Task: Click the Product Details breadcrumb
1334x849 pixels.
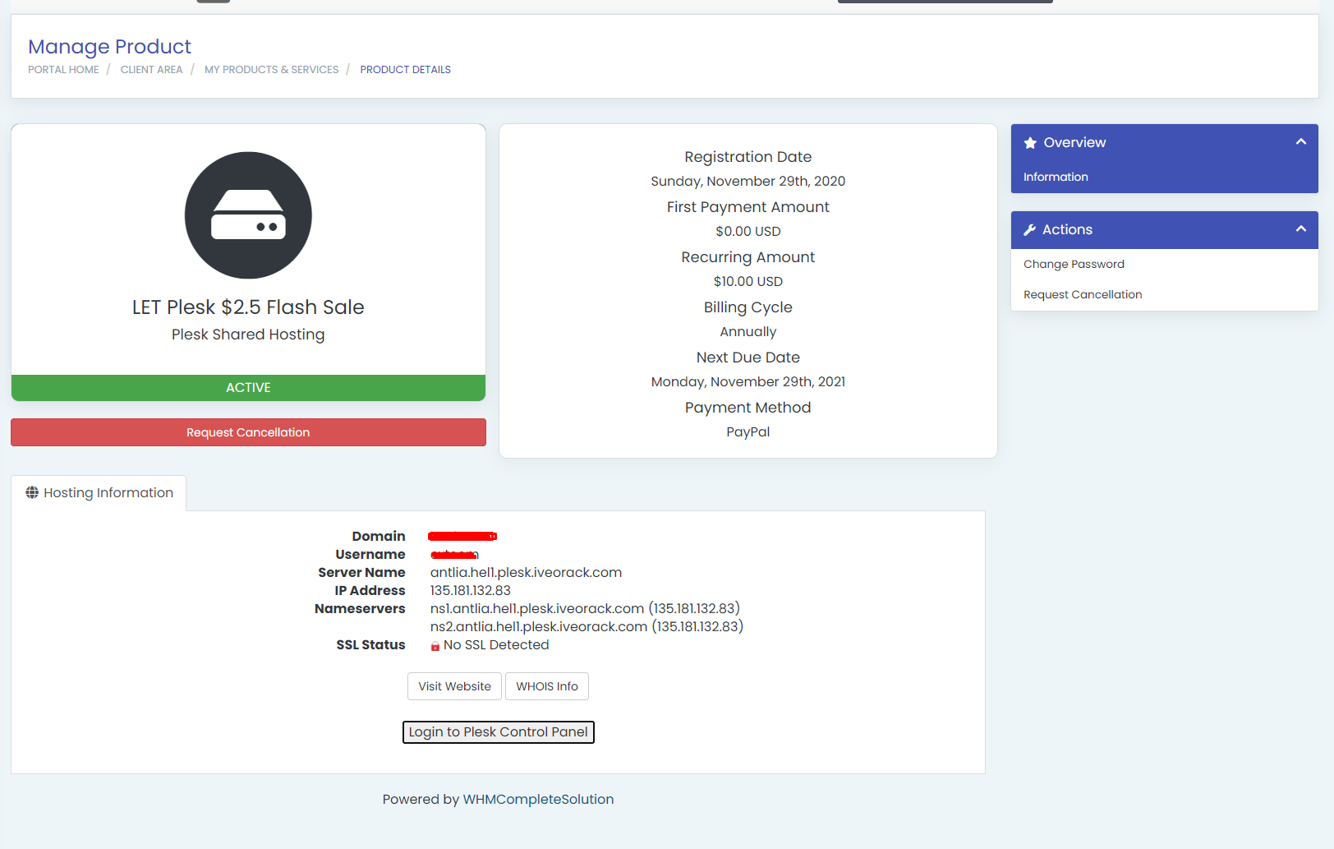Action: pyautogui.click(x=406, y=70)
